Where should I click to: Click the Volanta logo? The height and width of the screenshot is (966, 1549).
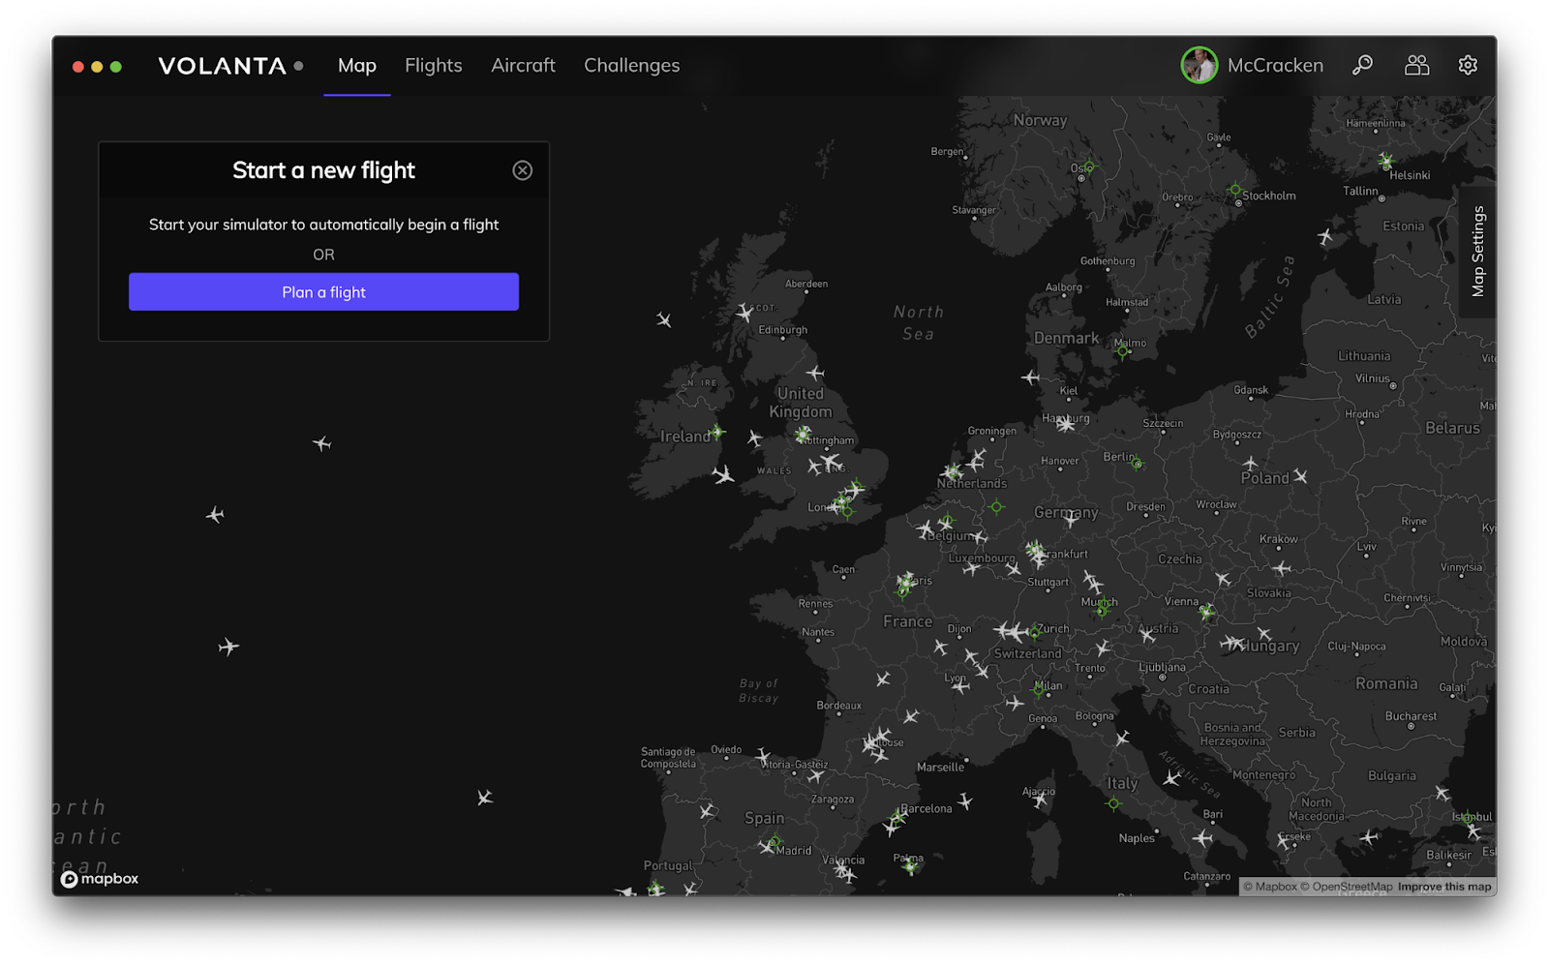pos(222,66)
